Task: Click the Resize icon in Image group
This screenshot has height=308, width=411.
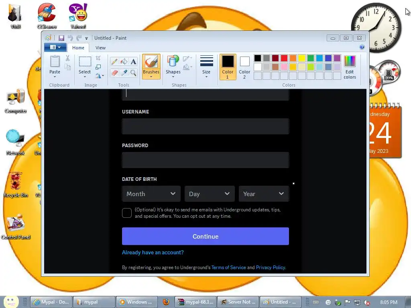Action: point(98,67)
